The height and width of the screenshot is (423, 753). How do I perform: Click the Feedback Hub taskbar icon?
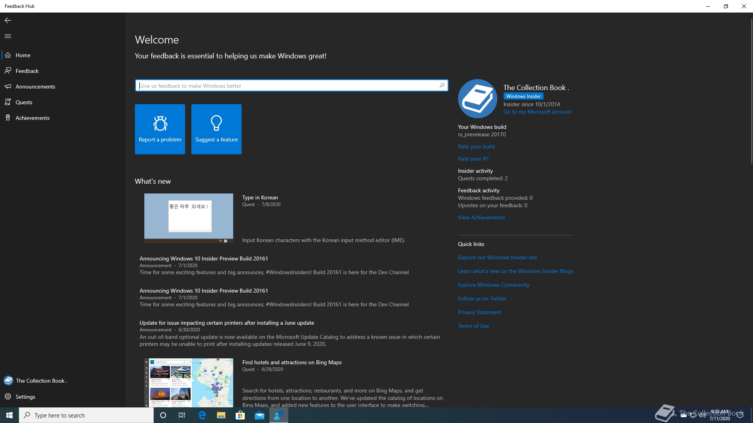279,415
